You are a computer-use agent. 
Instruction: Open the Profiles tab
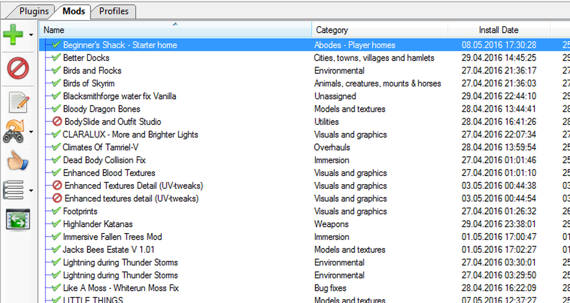tap(114, 11)
